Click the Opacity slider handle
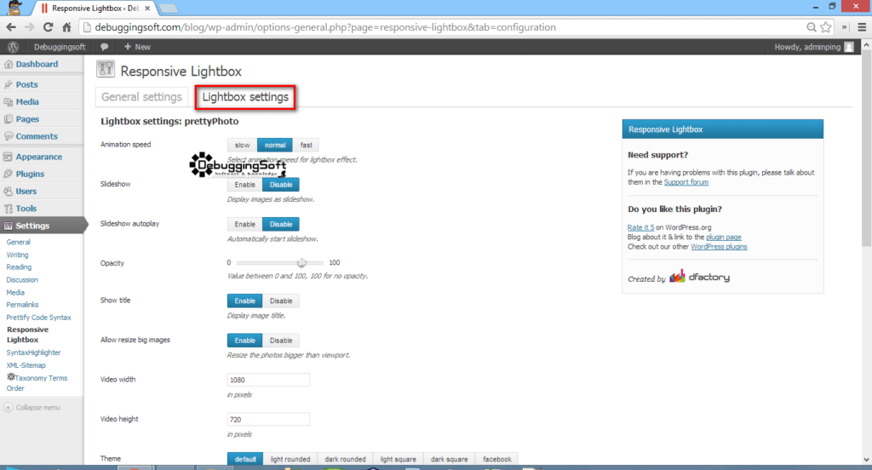 coord(301,263)
